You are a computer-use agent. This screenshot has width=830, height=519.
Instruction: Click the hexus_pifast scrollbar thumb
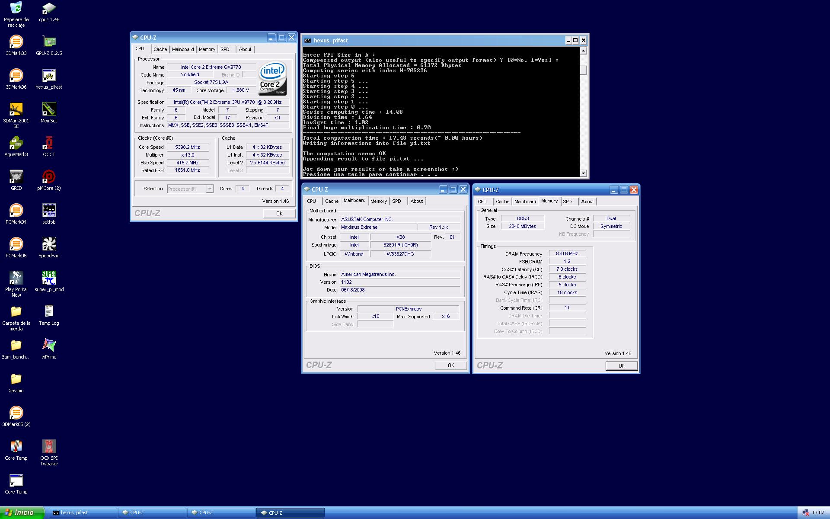point(584,70)
